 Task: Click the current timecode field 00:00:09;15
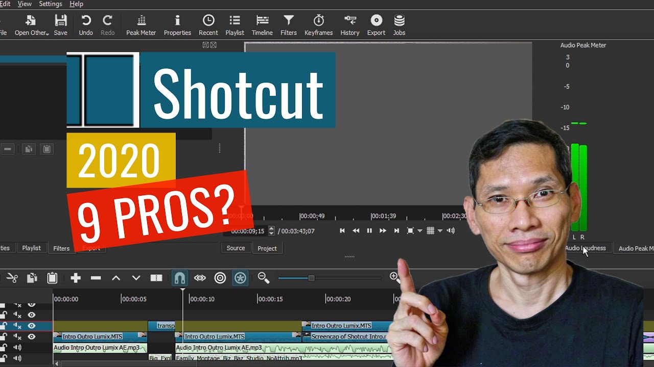[x=247, y=231]
